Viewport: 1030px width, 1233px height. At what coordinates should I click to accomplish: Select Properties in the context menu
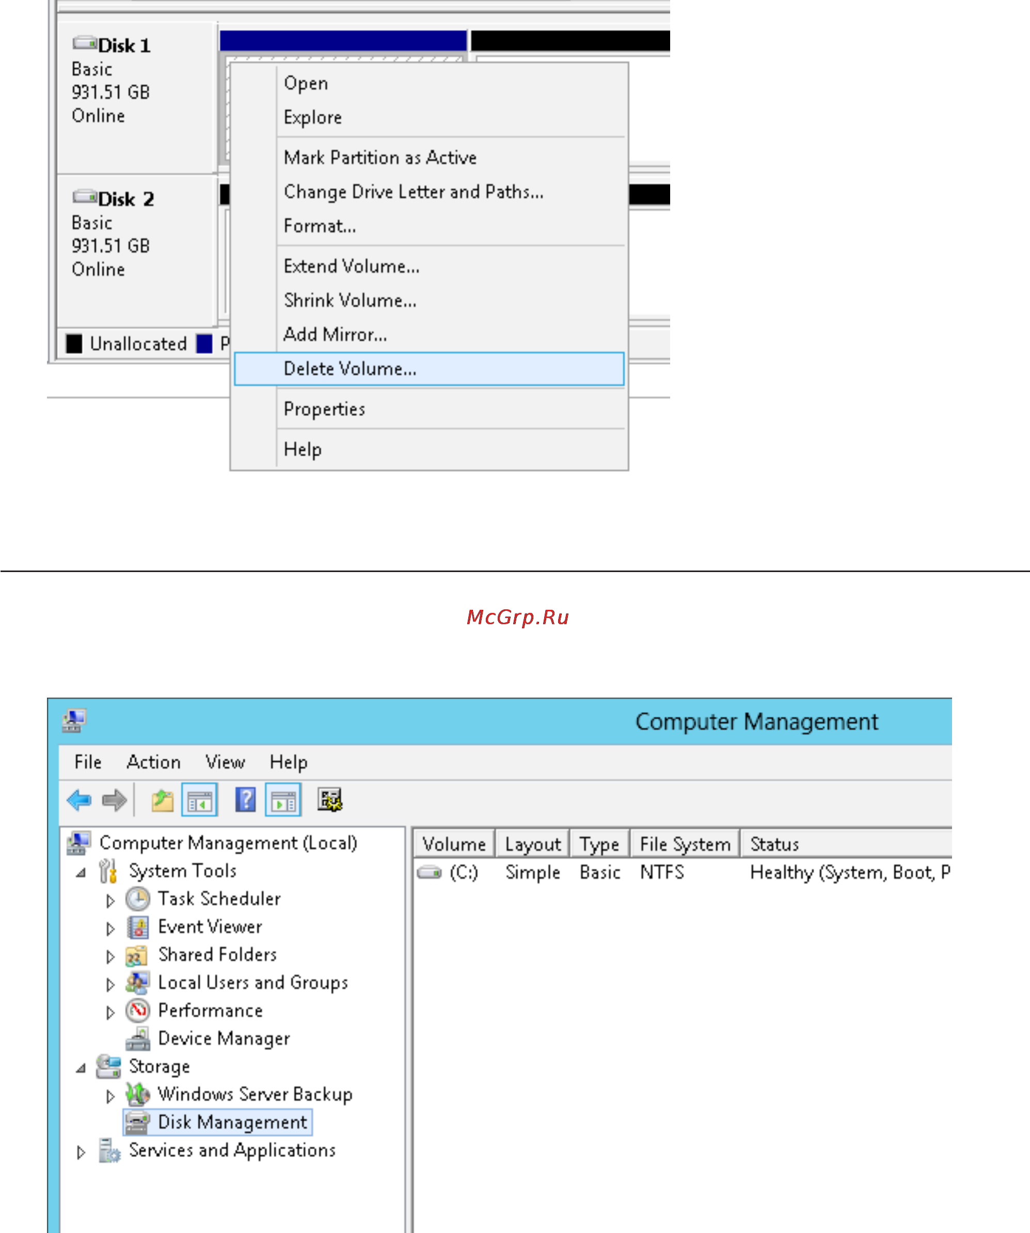pos(430,409)
